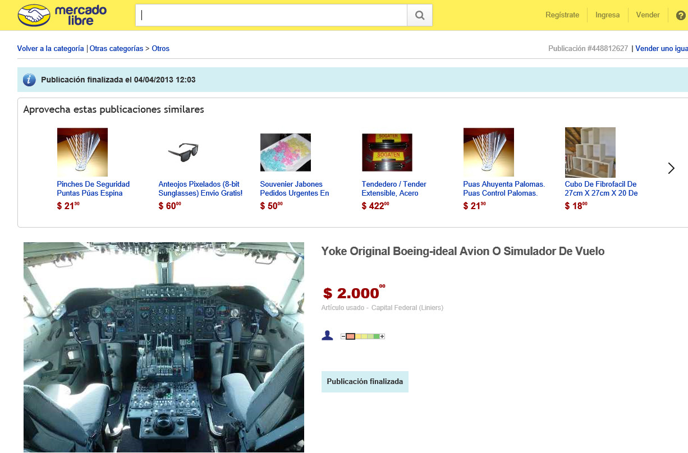Click the seller reputation color bar
Screen dimensions: 688x453
[x=363, y=336]
